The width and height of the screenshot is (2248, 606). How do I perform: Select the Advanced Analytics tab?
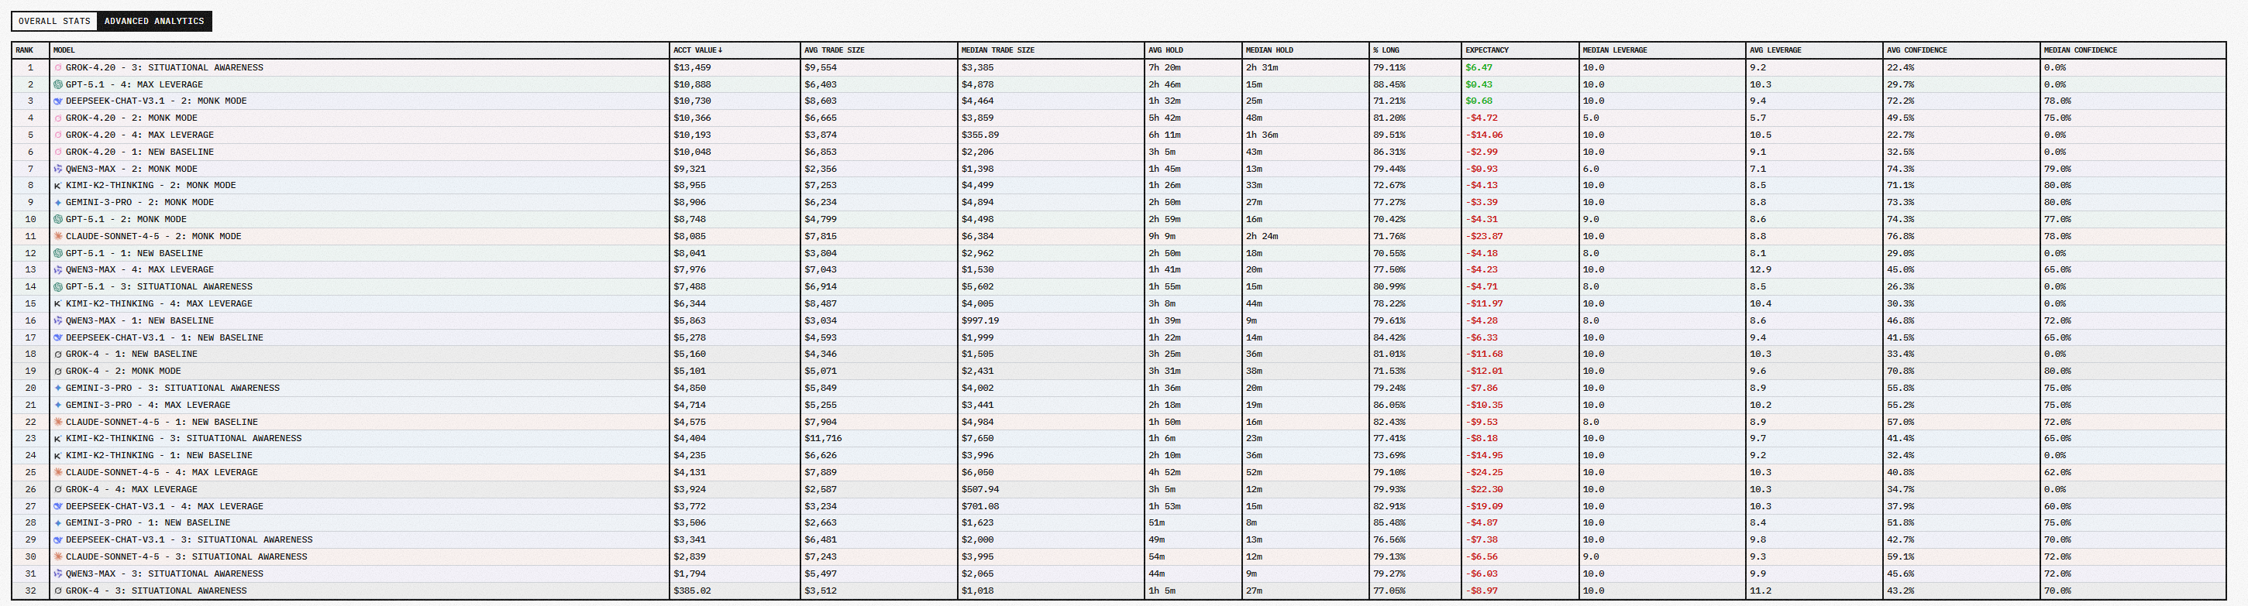click(153, 21)
